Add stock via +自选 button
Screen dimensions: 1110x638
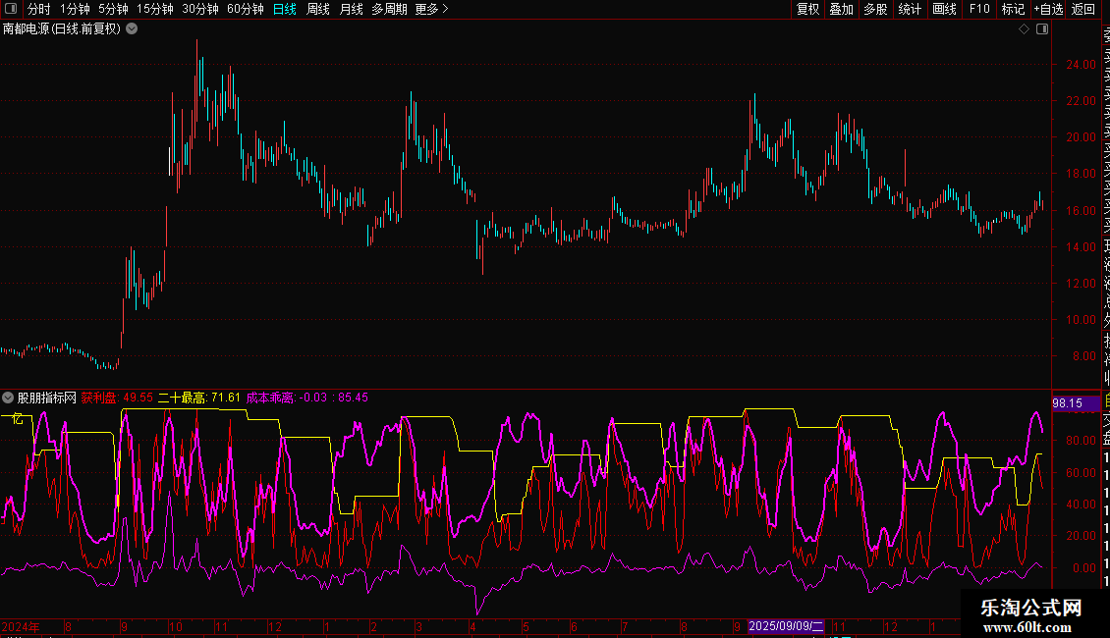[x=1048, y=10]
